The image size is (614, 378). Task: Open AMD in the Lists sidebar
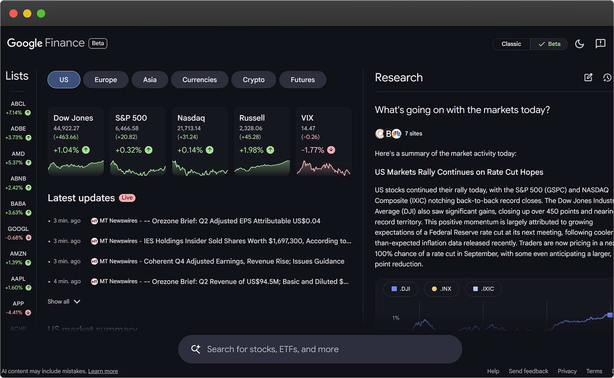(x=18, y=158)
